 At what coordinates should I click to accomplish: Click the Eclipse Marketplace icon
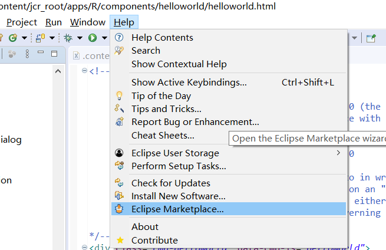click(x=119, y=209)
